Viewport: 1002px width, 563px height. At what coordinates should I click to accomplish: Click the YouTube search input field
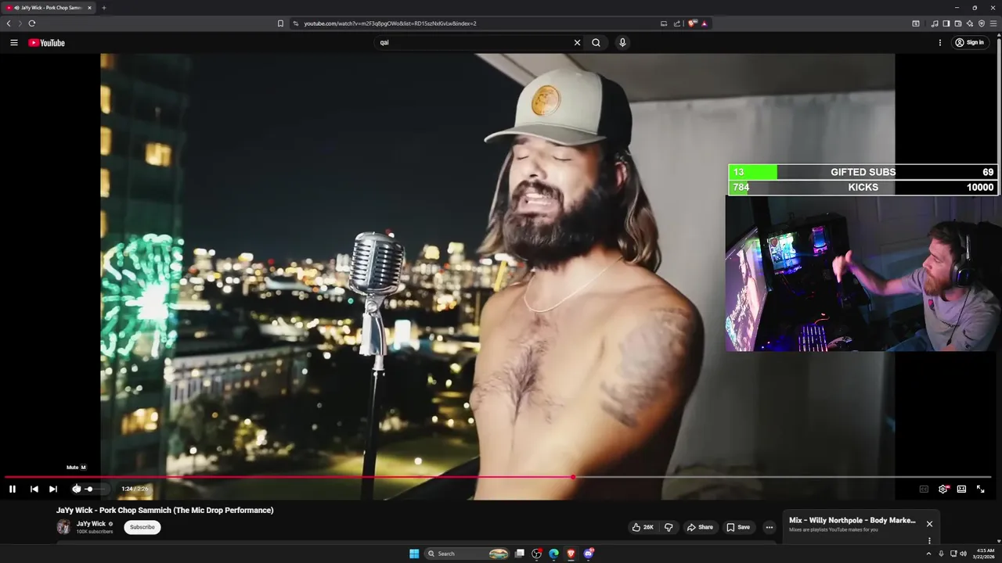point(474,42)
